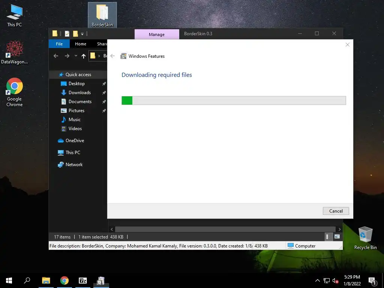Open Documents in navigation pane
This screenshot has height=288, width=384.
(x=80, y=102)
